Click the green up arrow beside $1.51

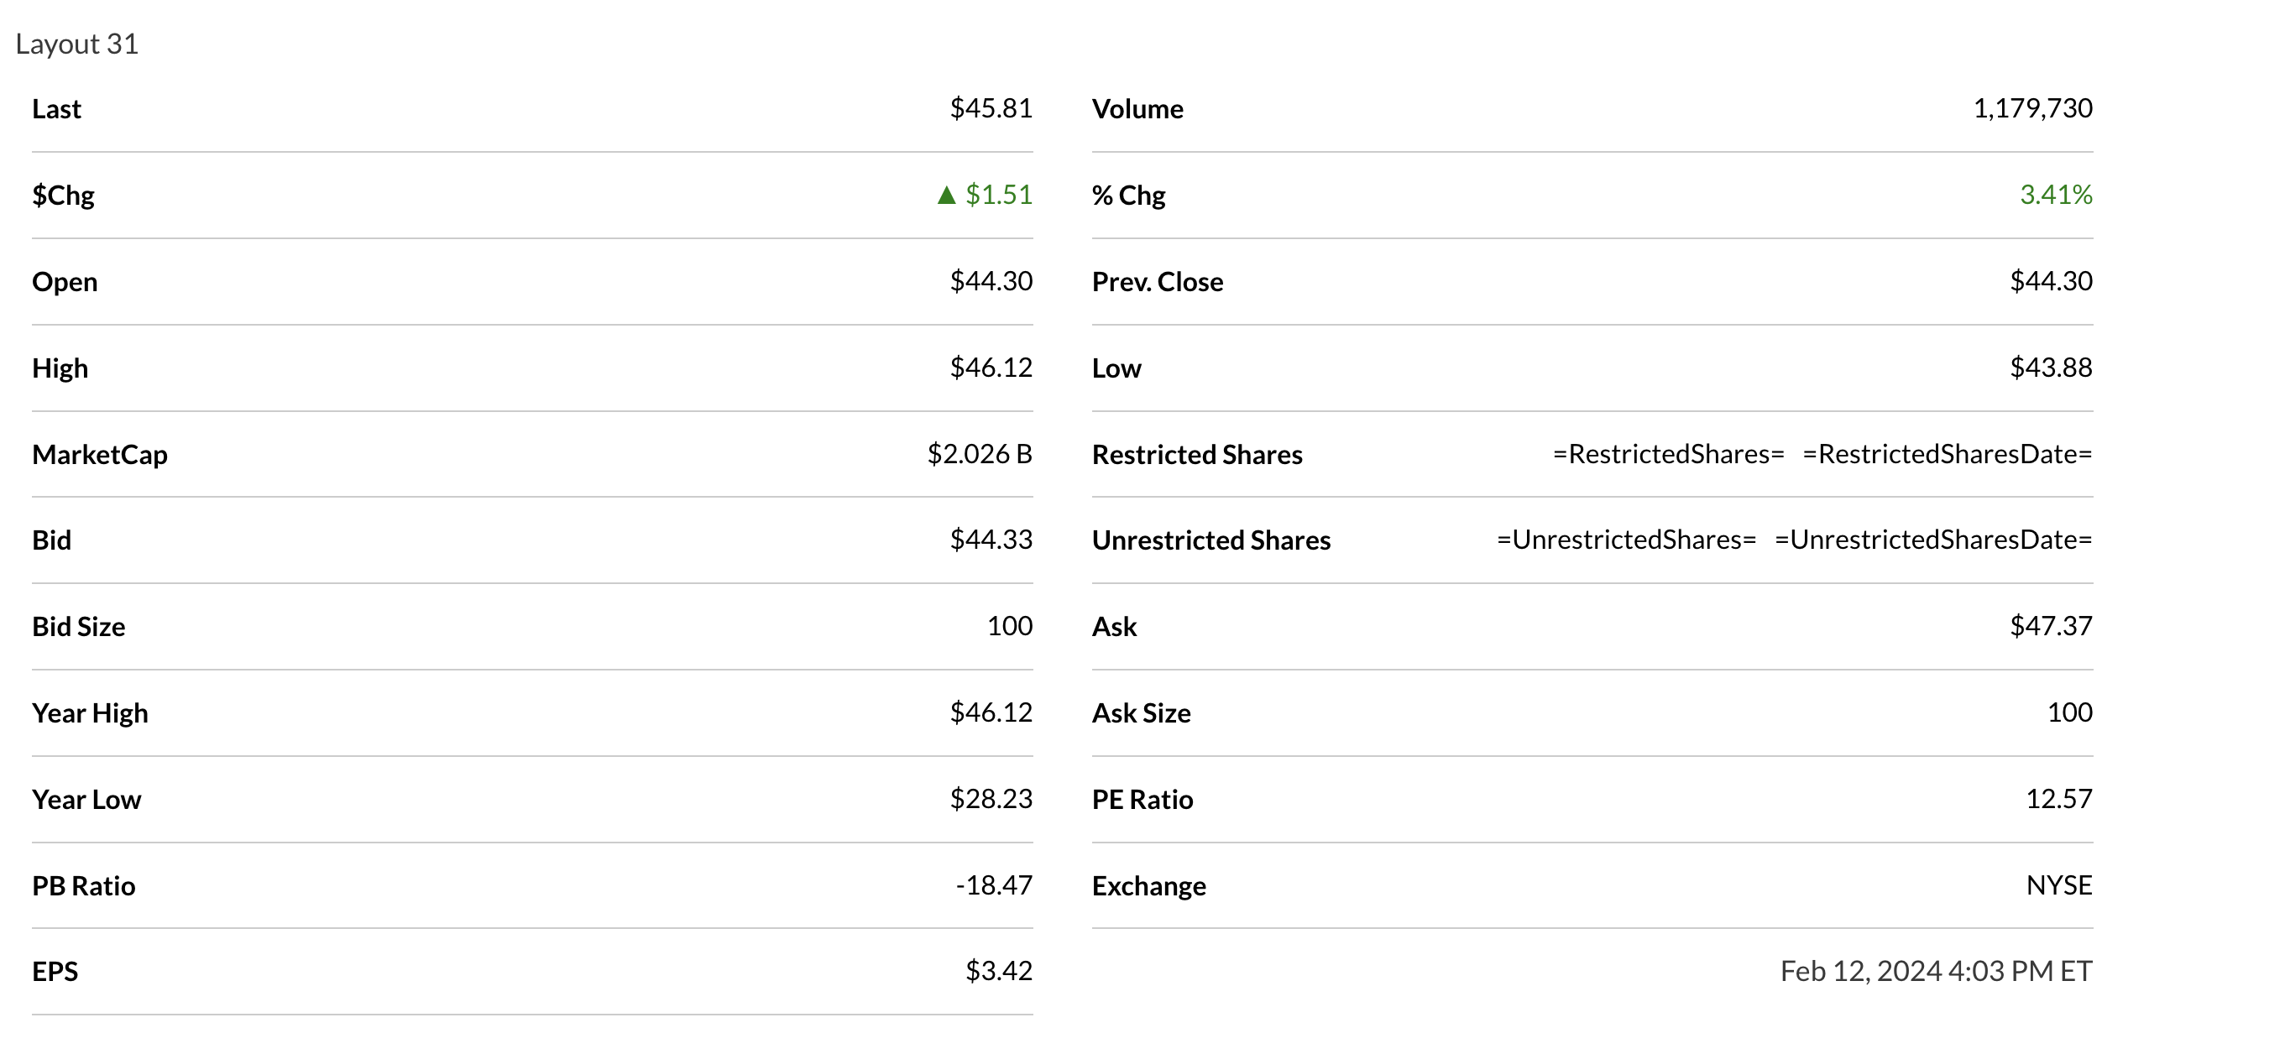945,195
